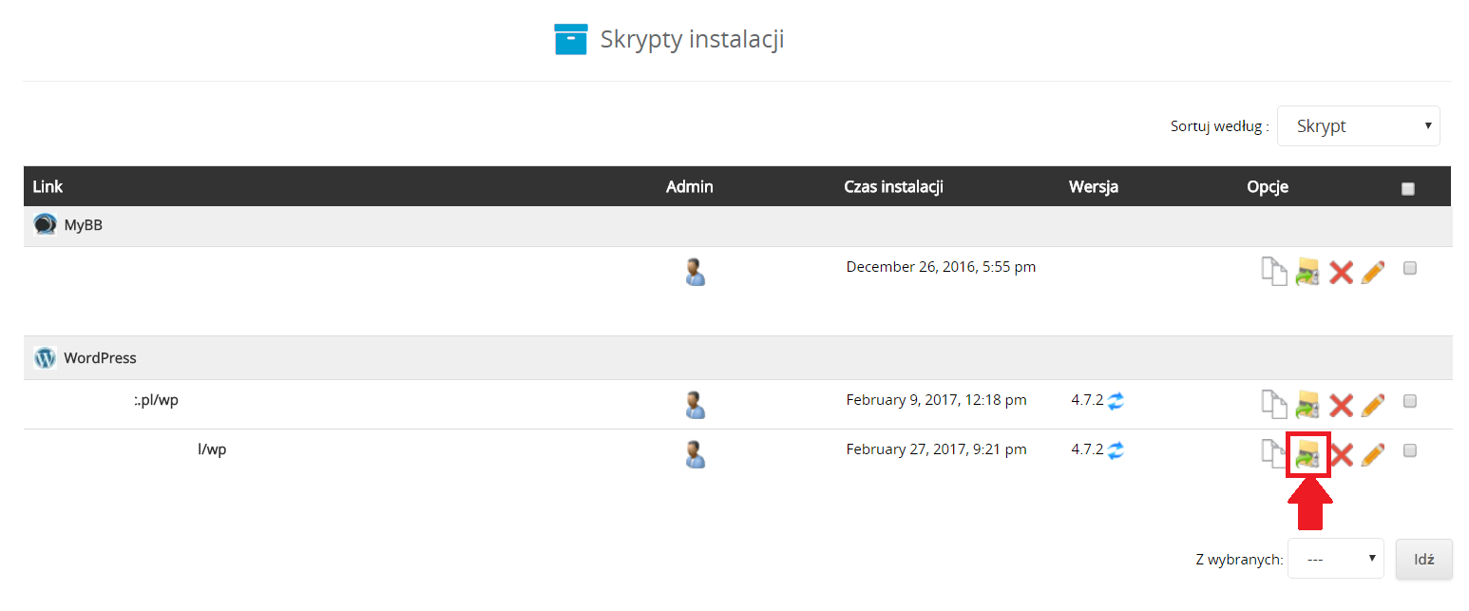Click update arrows beside February 9 version 4.7.2
This screenshot has height=611, width=1469.
coord(1116,401)
